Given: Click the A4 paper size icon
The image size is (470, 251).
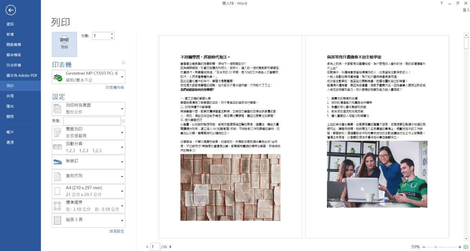Looking at the screenshot, I should point(57,190).
